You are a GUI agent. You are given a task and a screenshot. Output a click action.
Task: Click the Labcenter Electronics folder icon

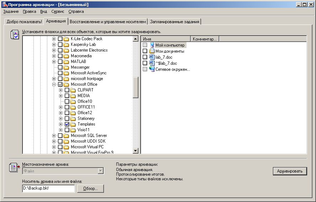[66, 50]
